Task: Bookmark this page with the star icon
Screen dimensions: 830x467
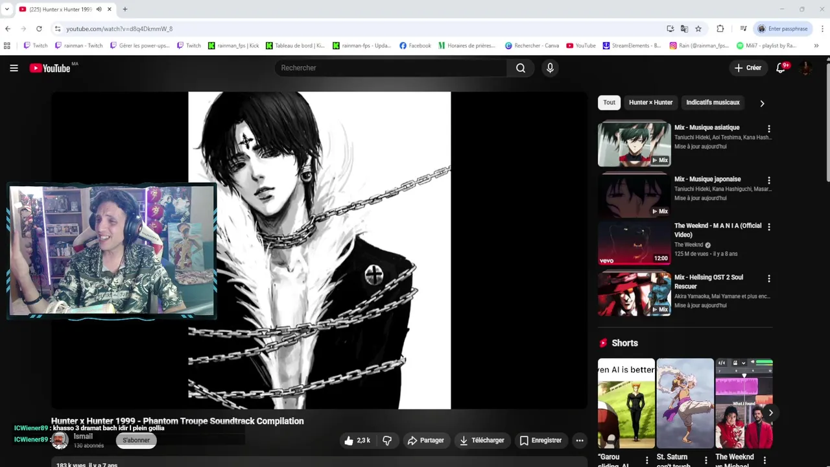Action: pos(698,29)
